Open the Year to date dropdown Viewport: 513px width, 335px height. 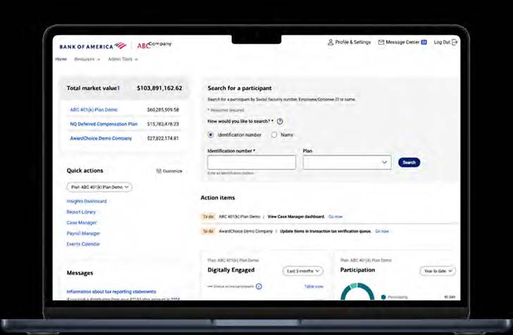(x=438, y=271)
